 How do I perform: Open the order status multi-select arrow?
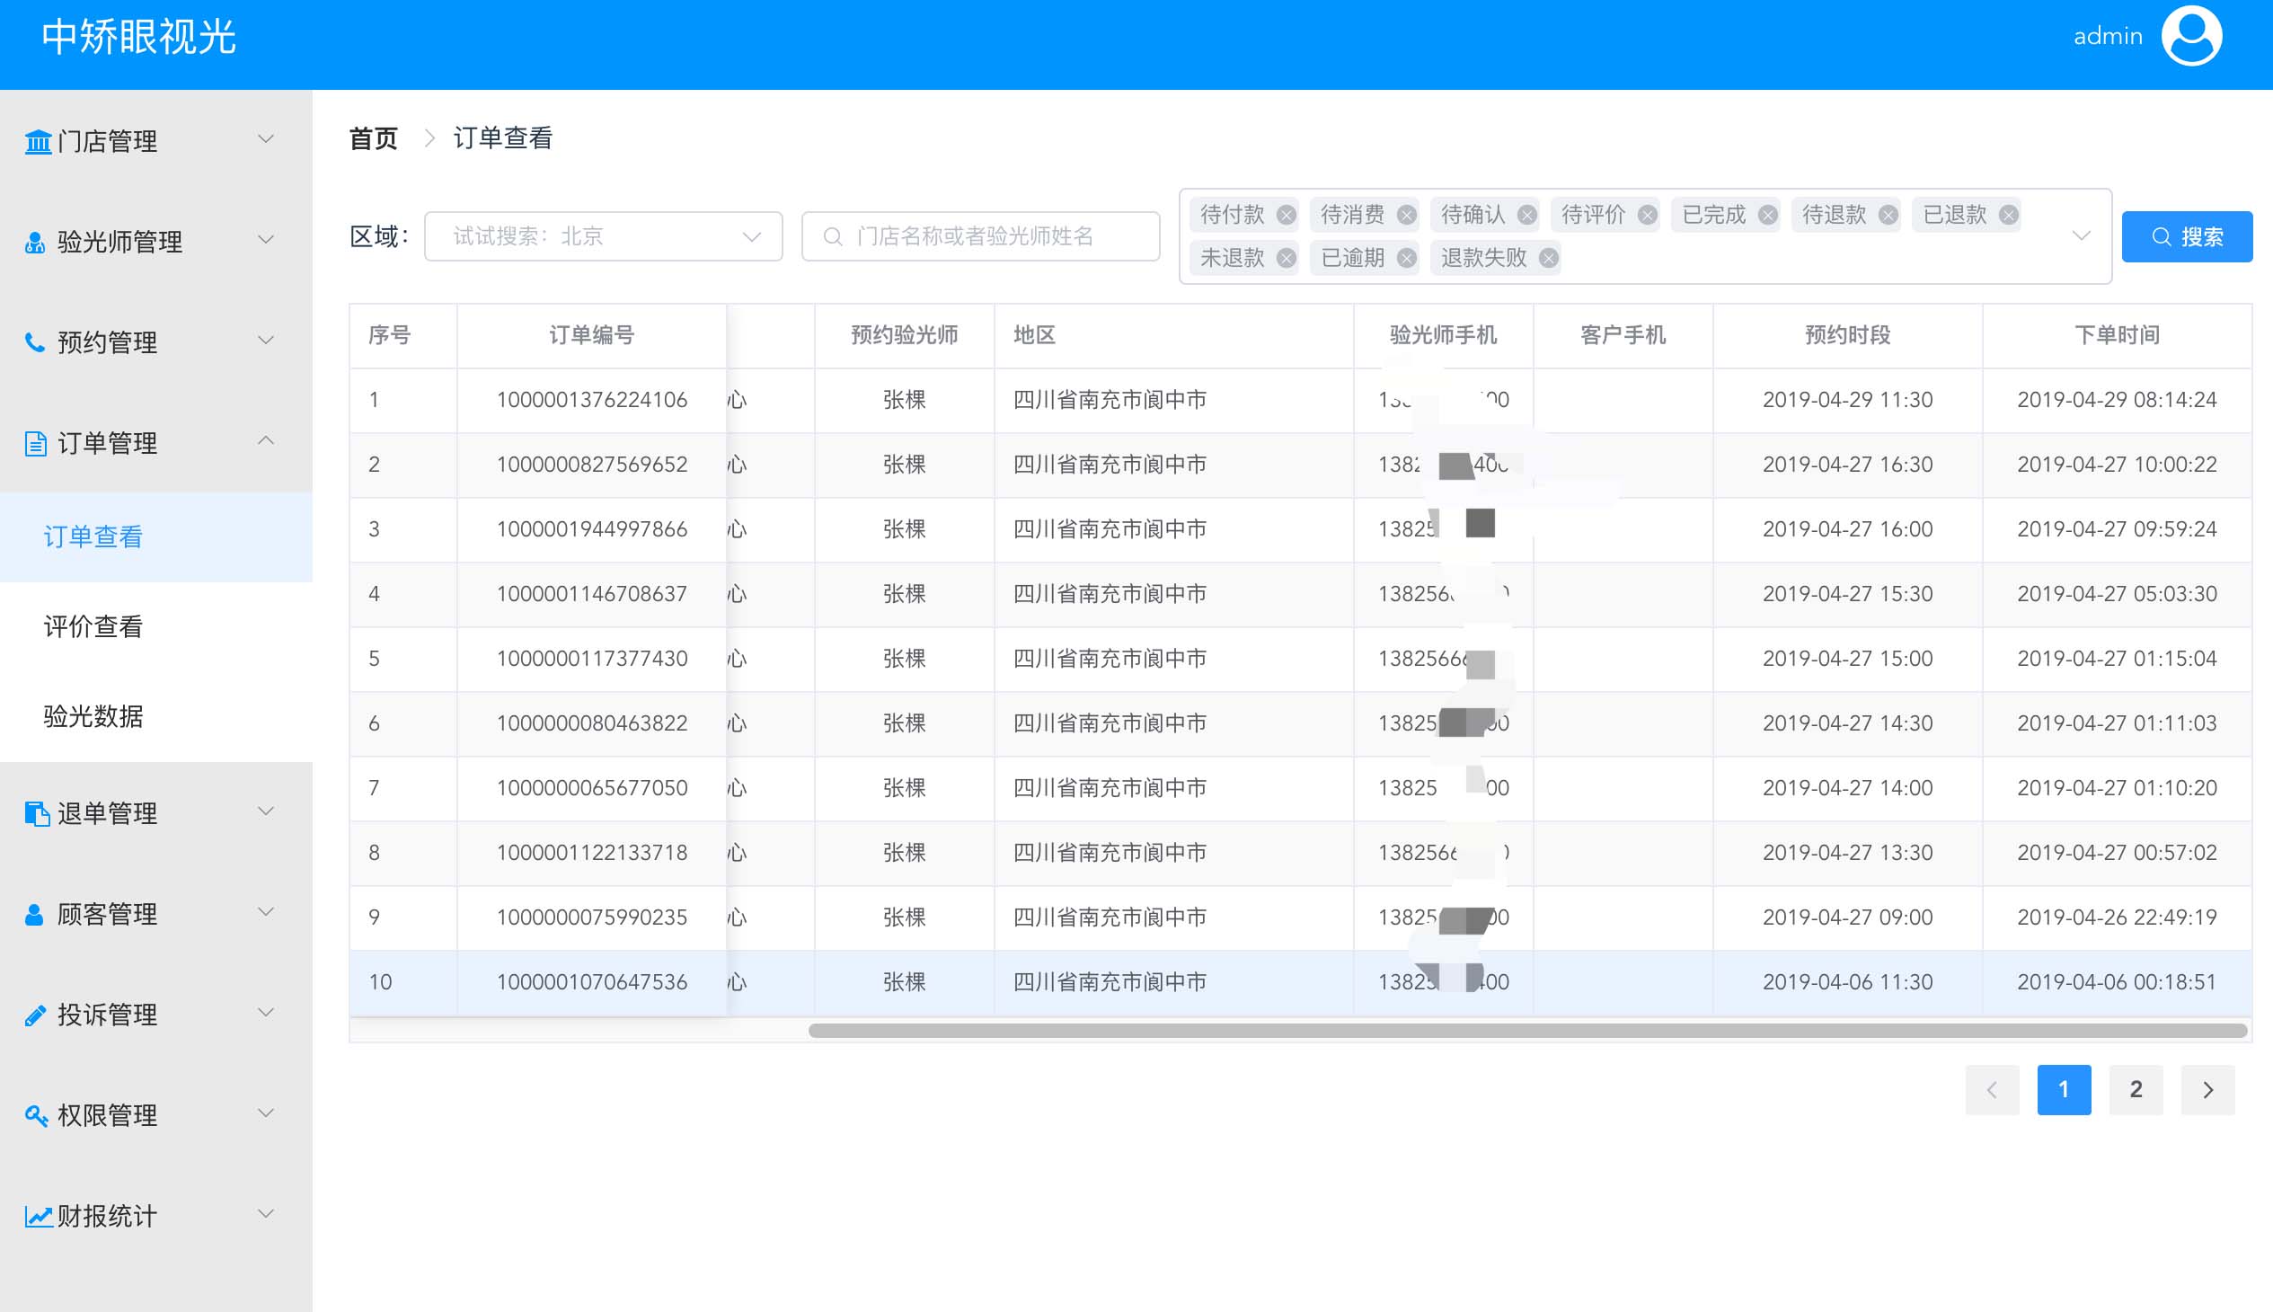point(2081,236)
